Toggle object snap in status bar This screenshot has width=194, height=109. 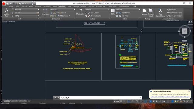click(x=145, y=101)
